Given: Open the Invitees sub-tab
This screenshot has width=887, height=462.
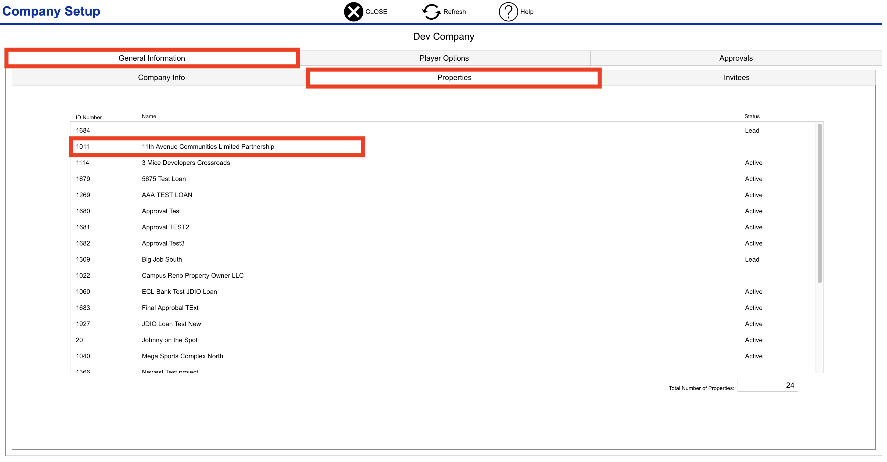Looking at the screenshot, I should click(736, 78).
